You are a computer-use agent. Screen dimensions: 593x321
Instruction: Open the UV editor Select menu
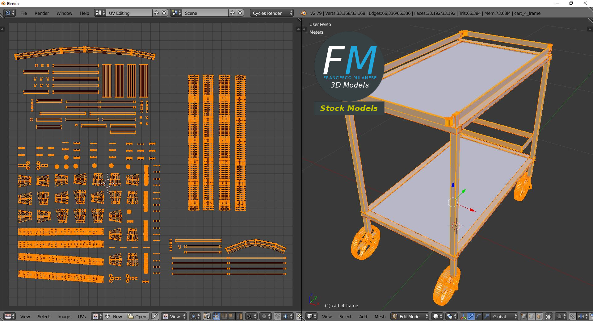point(44,316)
